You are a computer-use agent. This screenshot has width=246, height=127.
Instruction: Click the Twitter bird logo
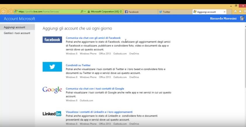tap(52, 67)
